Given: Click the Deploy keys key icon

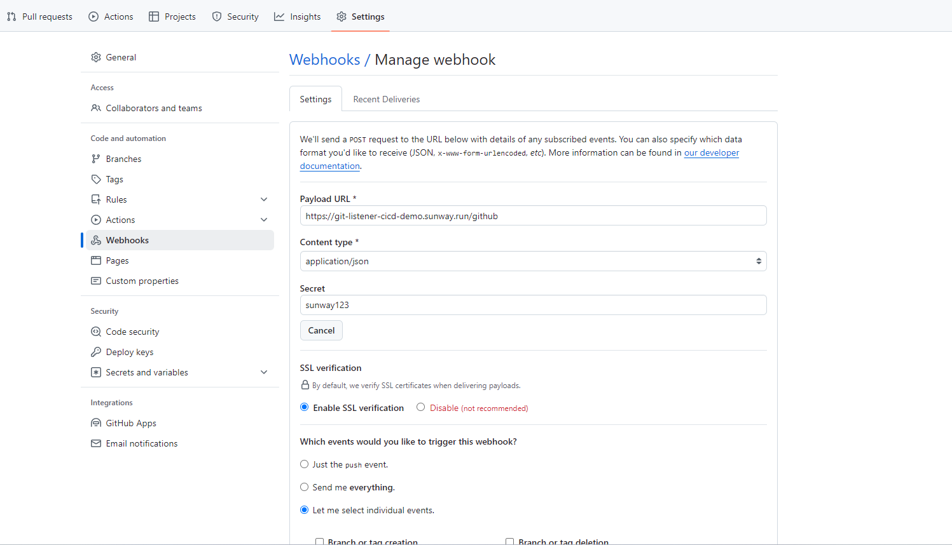Looking at the screenshot, I should tap(96, 352).
